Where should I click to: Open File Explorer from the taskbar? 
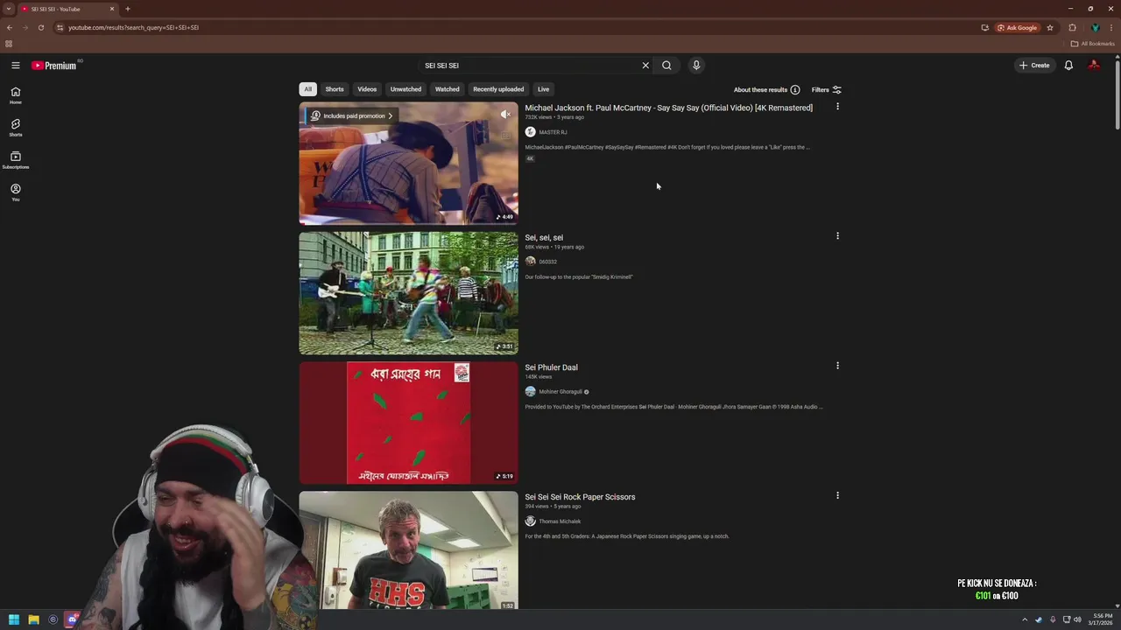click(33, 619)
